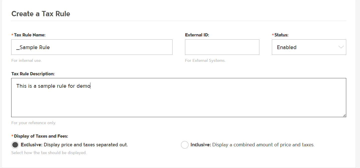Screen dimensions: 360x168
Task: Click the 'Display of Taxes and Fees:' label
Action: (41, 136)
